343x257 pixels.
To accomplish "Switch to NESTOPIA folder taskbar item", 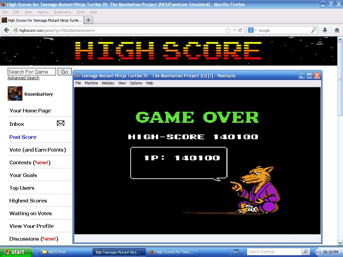I will [x=65, y=252].
